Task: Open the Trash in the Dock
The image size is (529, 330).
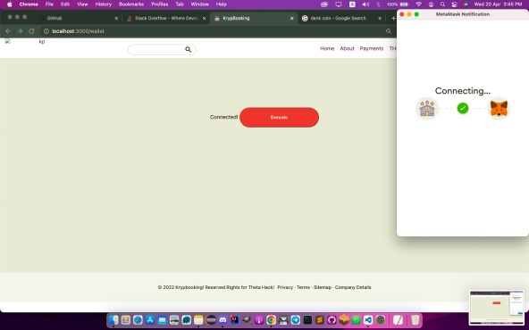Action: point(416,319)
